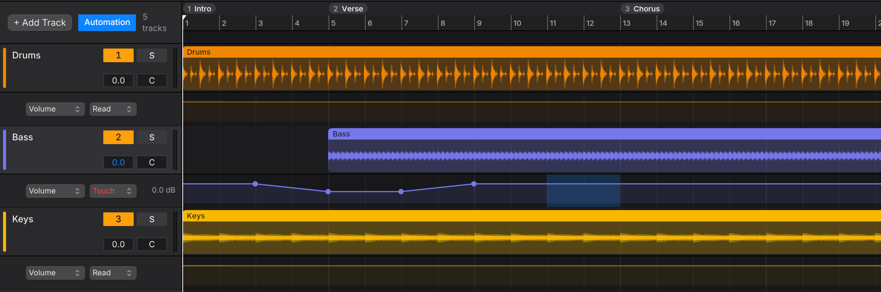Toggle Drums track number 1 button
881x292 pixels.
[x=118, y=55]
